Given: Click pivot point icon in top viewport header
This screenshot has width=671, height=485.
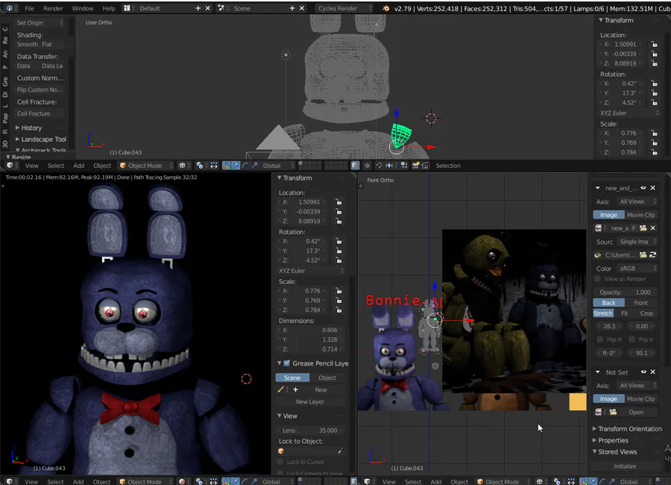Looking at the screenshot, I should pyautogui.click(x=199, y=166).
